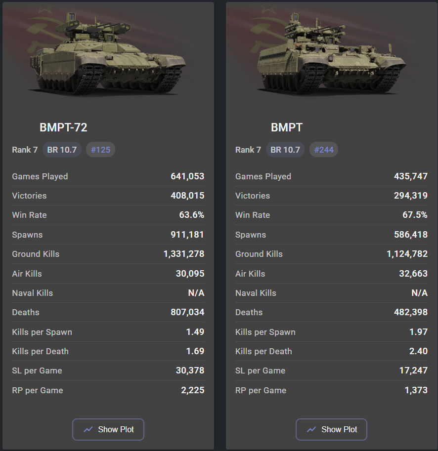Click the Rank 7 label on BMPT card
This screenshot has height=451, width=438.
pyautogui.click(x=248, y=150)
